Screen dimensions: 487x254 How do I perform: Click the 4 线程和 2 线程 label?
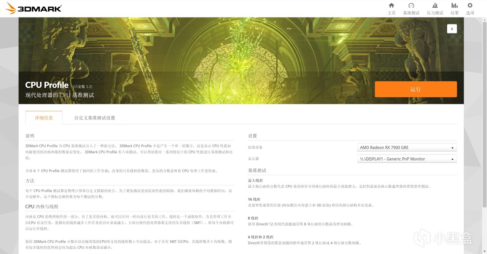pyautogui.click(x=261, y=237)
